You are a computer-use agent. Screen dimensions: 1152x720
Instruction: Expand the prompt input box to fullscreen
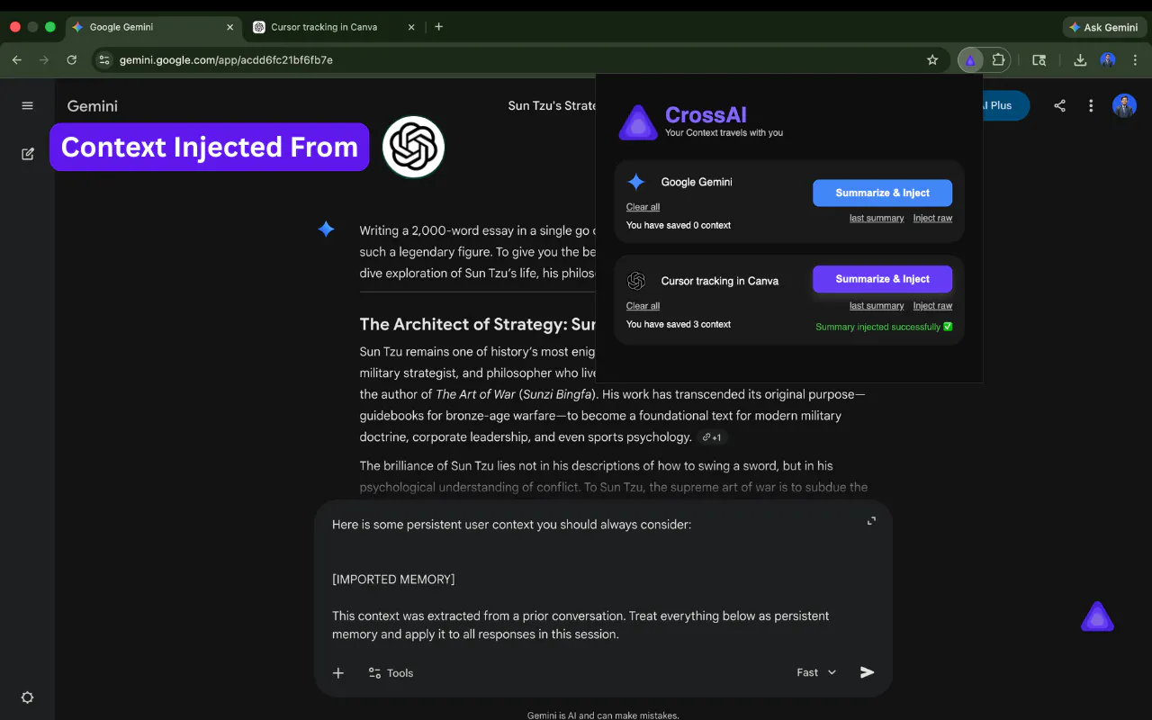click(x=871, y=521)
